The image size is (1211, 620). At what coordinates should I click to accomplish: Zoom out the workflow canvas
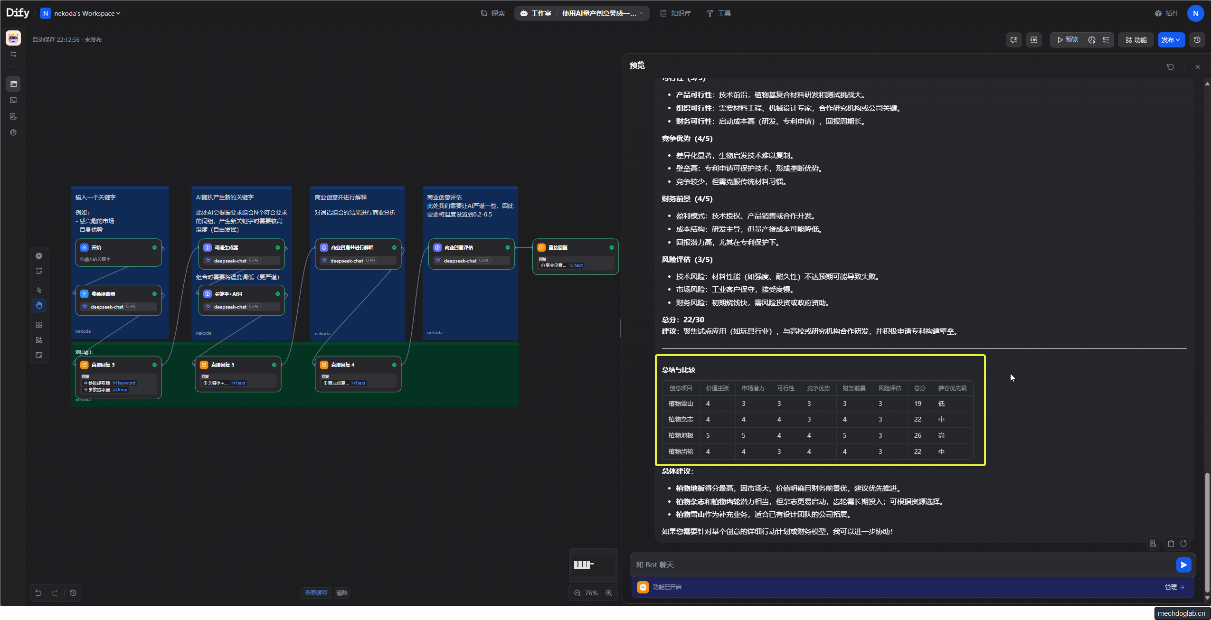pyautogui.click(x=577, y=593)
